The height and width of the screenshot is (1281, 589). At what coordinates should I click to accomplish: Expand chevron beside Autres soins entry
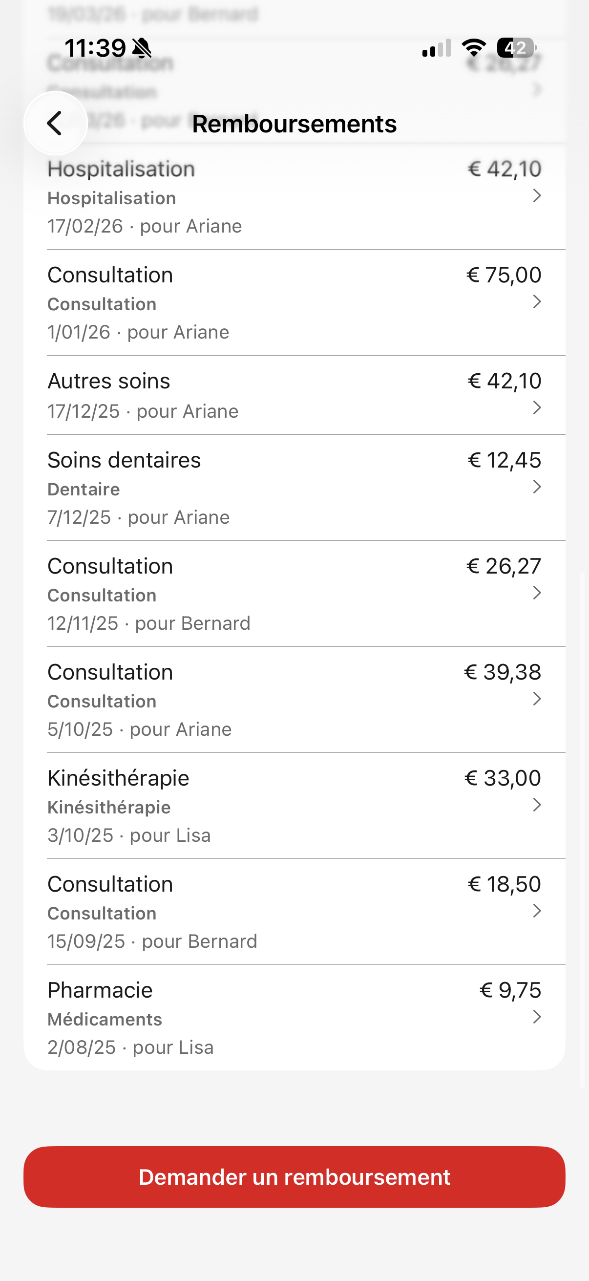pyautogui.click(x=537, y=408)
